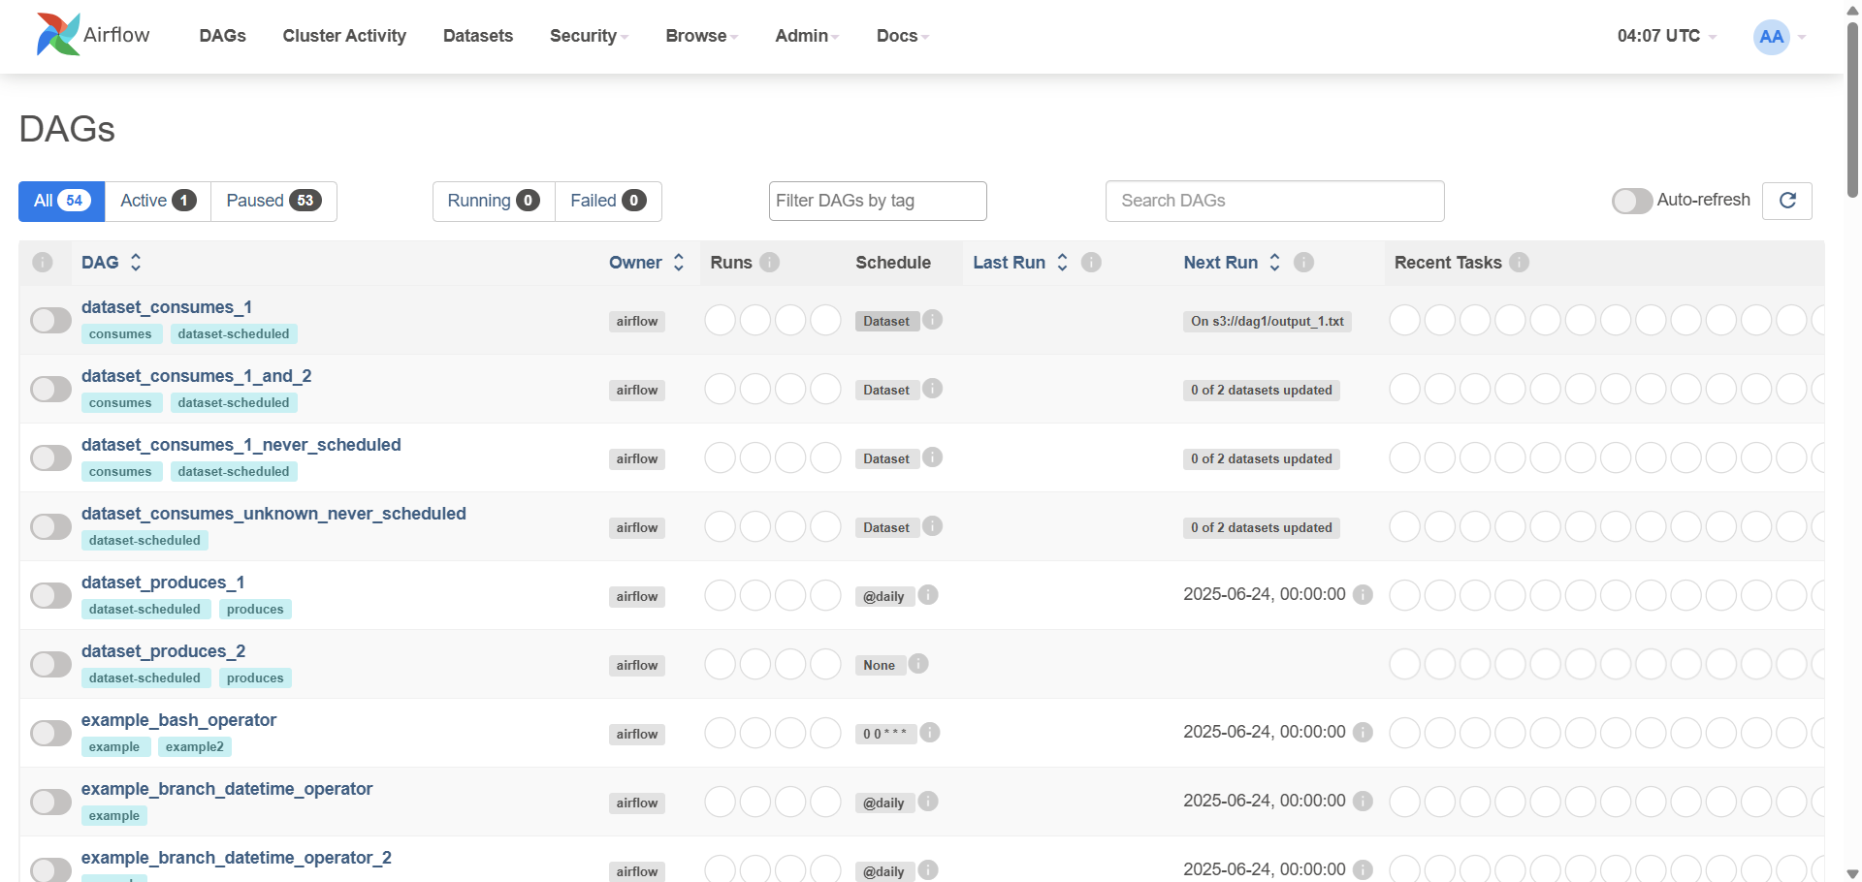Filter by the example2 tag

point(194,746)
